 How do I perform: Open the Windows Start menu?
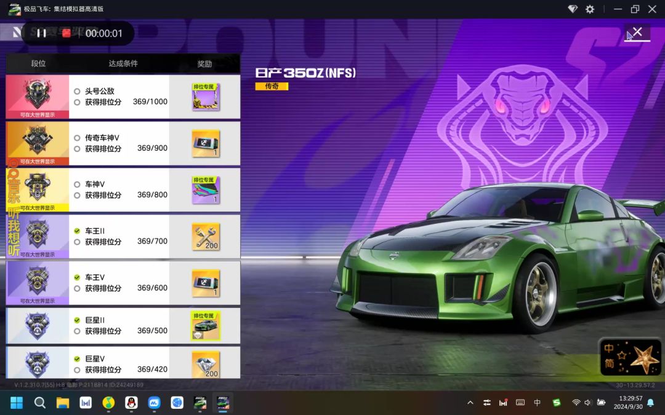(17, 402)
